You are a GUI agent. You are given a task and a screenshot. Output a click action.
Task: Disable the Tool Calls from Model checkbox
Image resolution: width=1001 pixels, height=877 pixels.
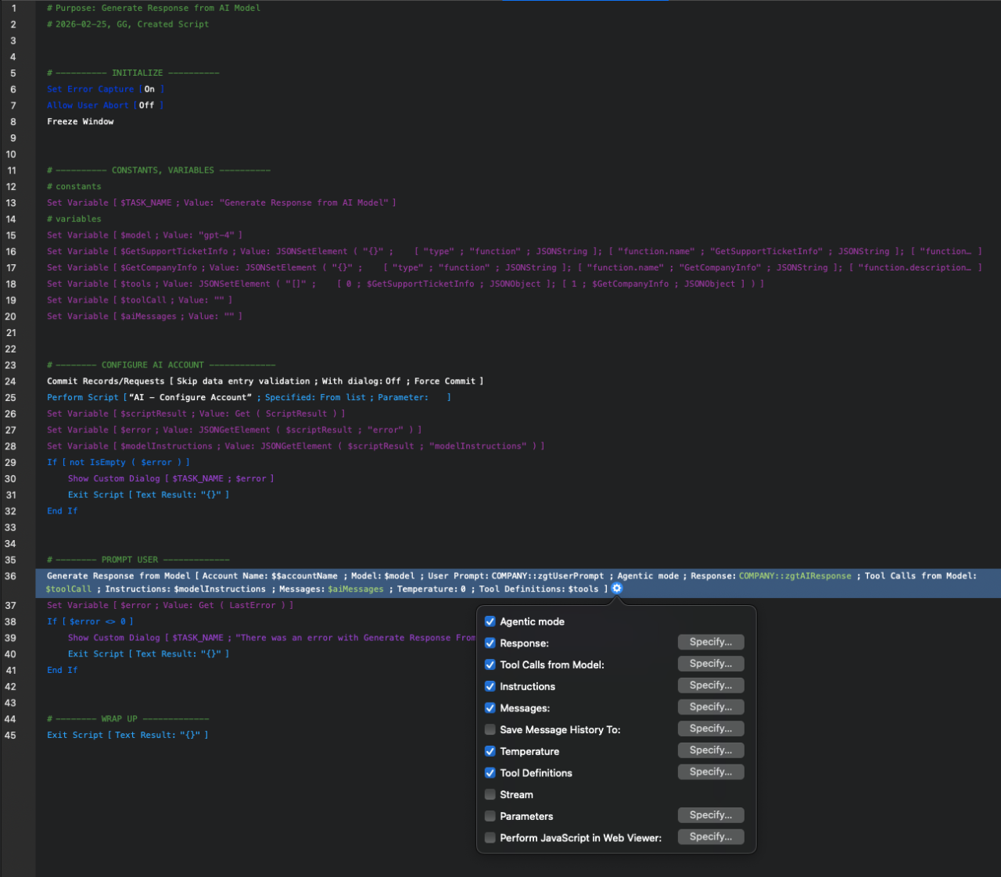click(x=490, y=665)
